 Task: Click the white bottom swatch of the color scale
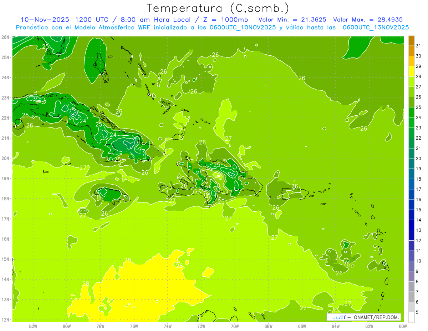pos(411,317)
